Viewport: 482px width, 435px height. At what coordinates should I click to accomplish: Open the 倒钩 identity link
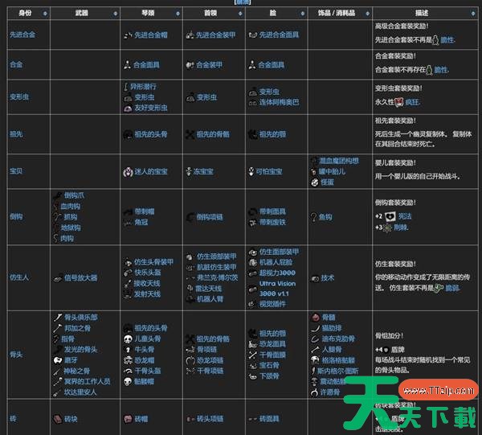pos(16,217)
